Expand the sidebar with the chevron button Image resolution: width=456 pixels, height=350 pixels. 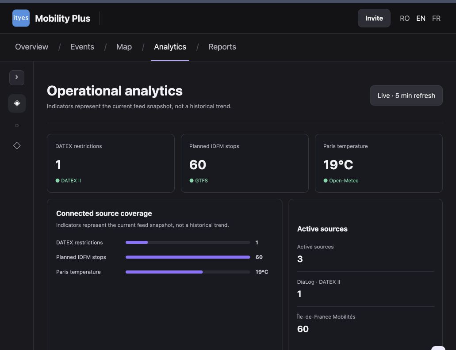click(16, 77)
